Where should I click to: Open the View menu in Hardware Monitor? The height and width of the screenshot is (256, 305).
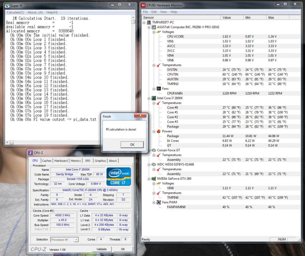[163, 12]
